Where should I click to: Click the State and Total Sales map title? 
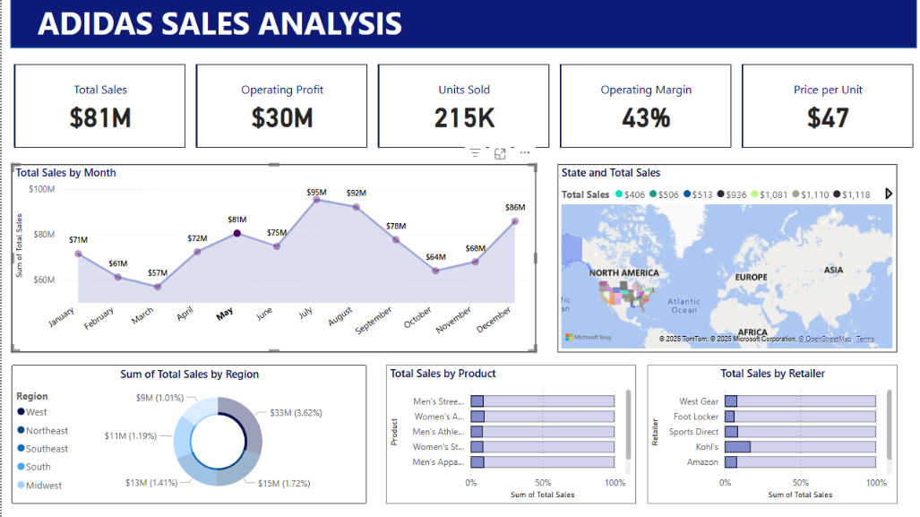click(611, 173)
